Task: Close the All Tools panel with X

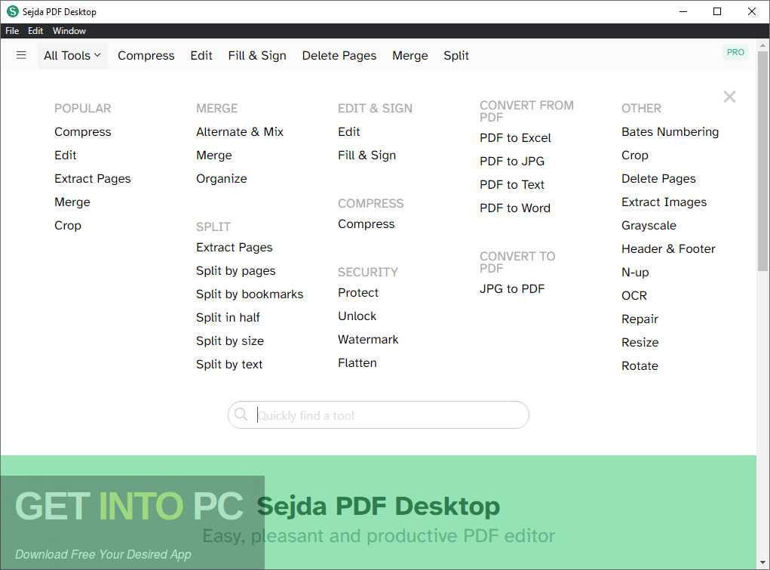Action: coord(730,97)
